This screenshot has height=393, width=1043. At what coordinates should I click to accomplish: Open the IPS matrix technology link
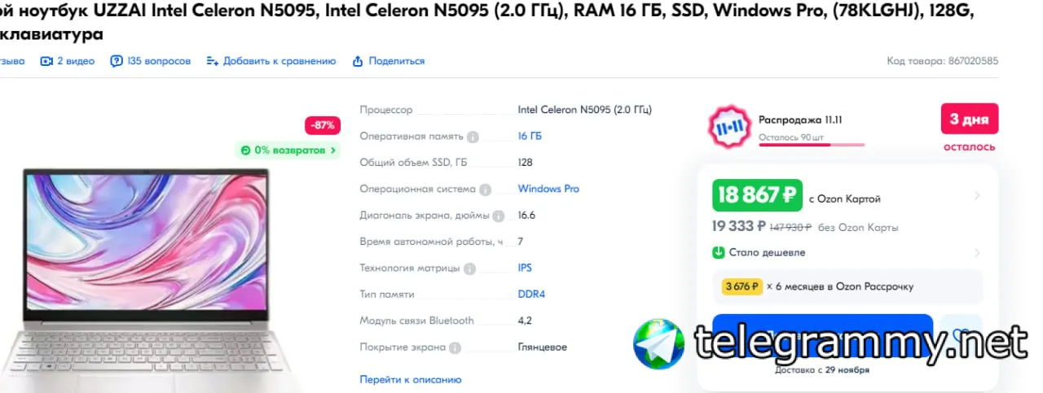[525, 268]
